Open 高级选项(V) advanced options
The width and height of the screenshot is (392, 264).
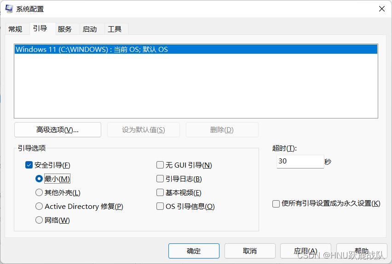[58, 130]
